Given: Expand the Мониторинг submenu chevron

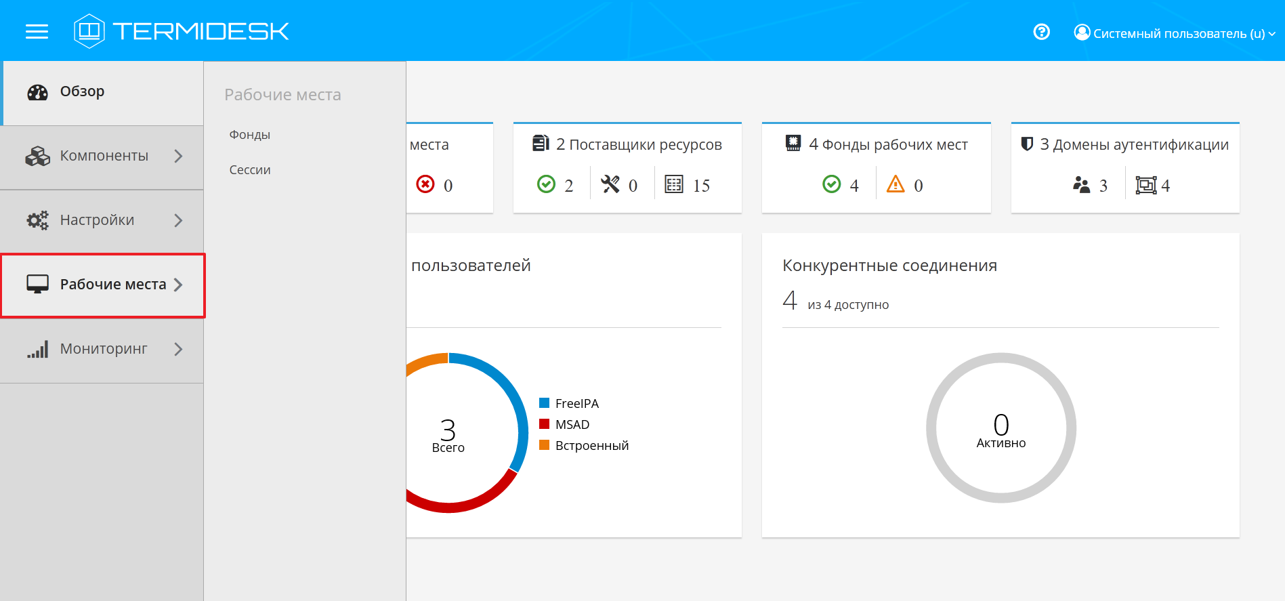Looking at the screenshot, I should 178,349.
